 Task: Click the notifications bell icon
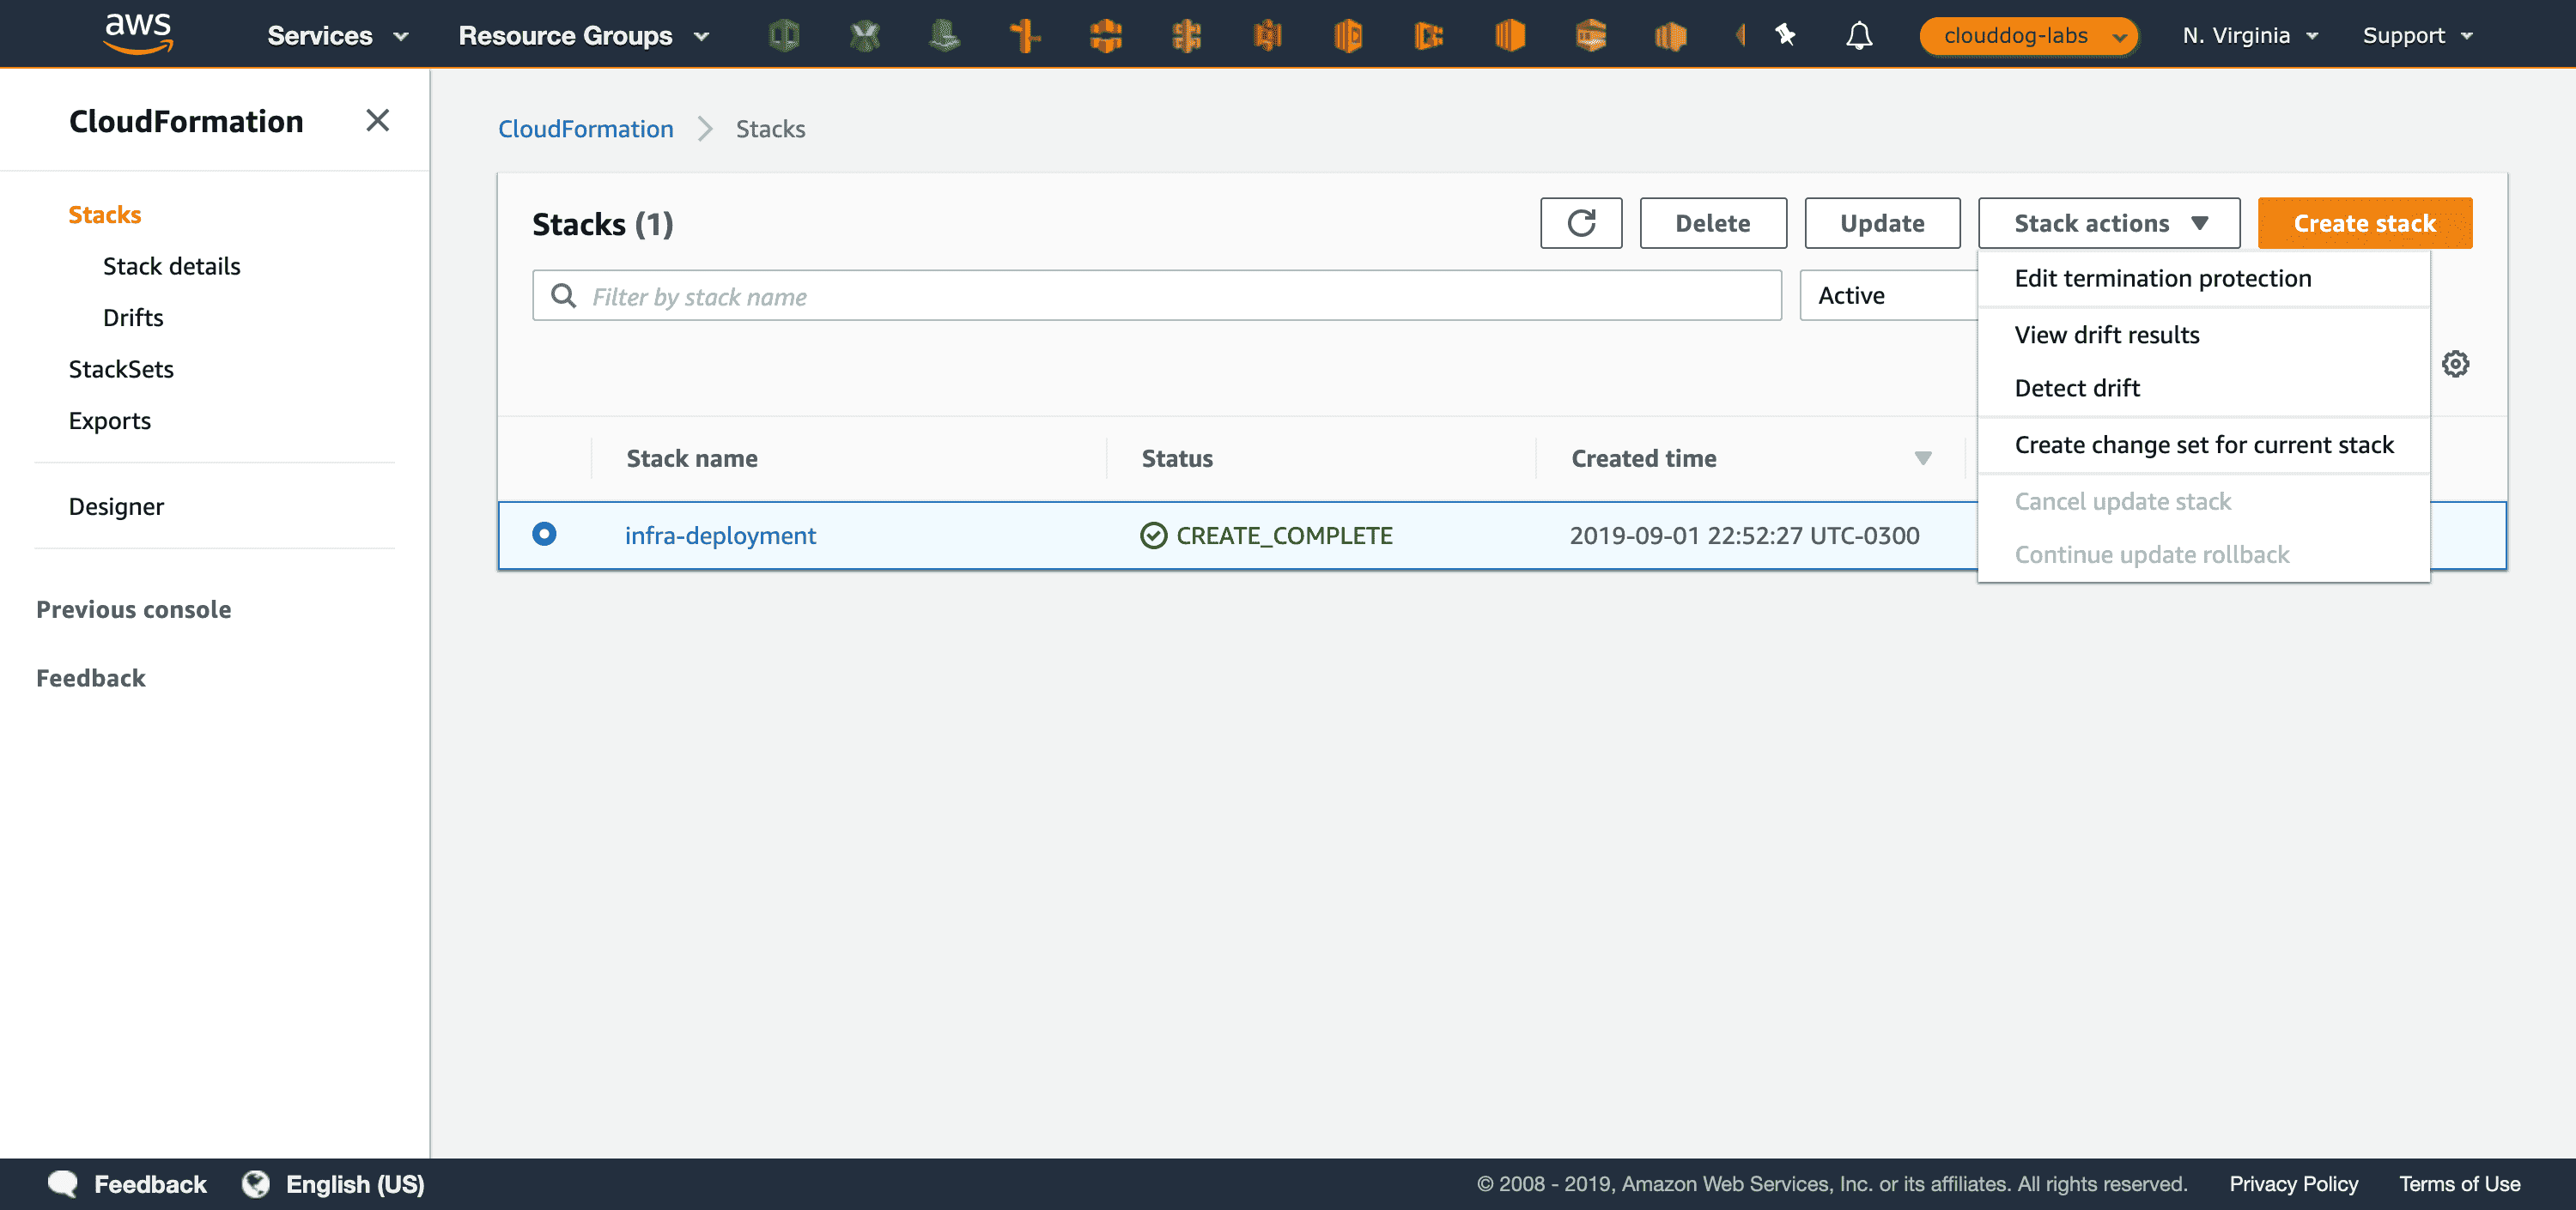point(1858,36)
